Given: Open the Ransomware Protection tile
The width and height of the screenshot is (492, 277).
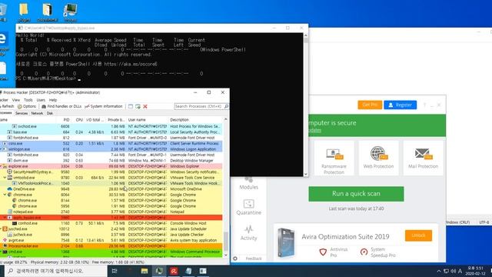Looking at the screenshot, I should [334, 158].
